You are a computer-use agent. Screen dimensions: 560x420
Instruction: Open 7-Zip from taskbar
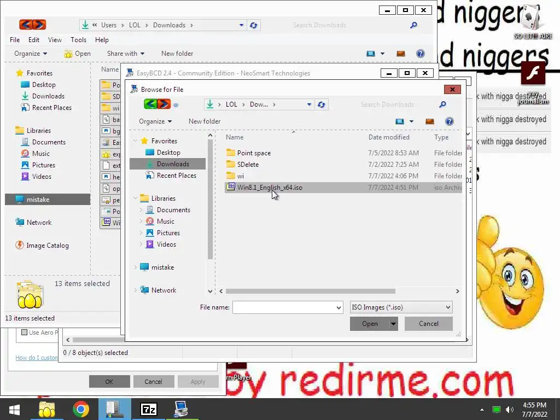[149, 409]
